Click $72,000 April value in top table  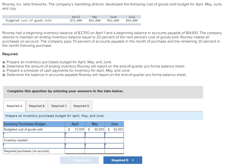tap(76, 20)
